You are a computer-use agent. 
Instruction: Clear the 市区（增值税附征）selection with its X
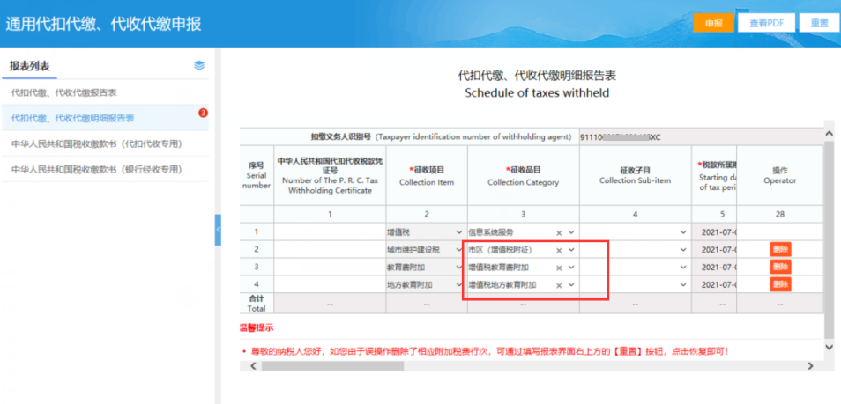[x=558, y=250]
